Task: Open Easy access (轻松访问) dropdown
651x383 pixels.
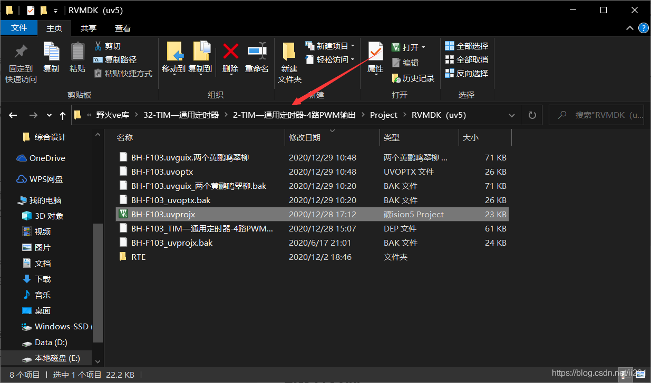Action: (330, 60)
